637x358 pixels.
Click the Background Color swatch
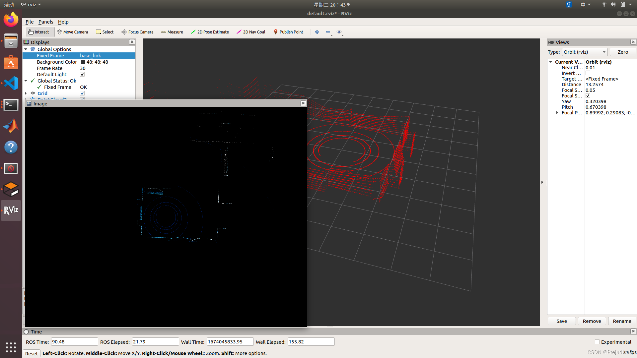click(x=83, y=62)
